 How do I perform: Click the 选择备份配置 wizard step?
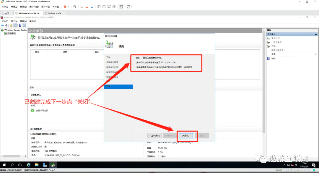click(x=112, y=62)
